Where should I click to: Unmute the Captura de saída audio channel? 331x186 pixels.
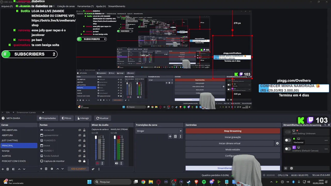point(97,163)
